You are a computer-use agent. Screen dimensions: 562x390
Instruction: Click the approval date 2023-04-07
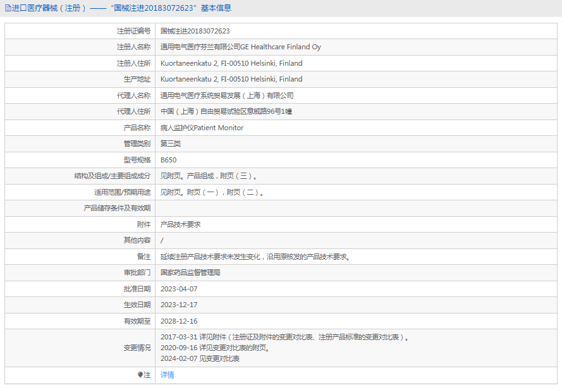tap(179, 289)
